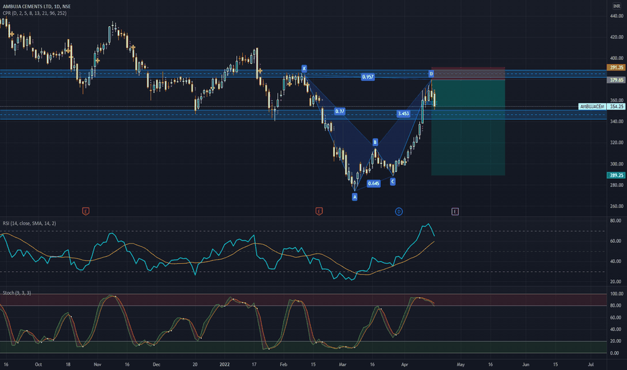Click the Nov time axis label
The image size is (627, 370).
click(98, 365)
